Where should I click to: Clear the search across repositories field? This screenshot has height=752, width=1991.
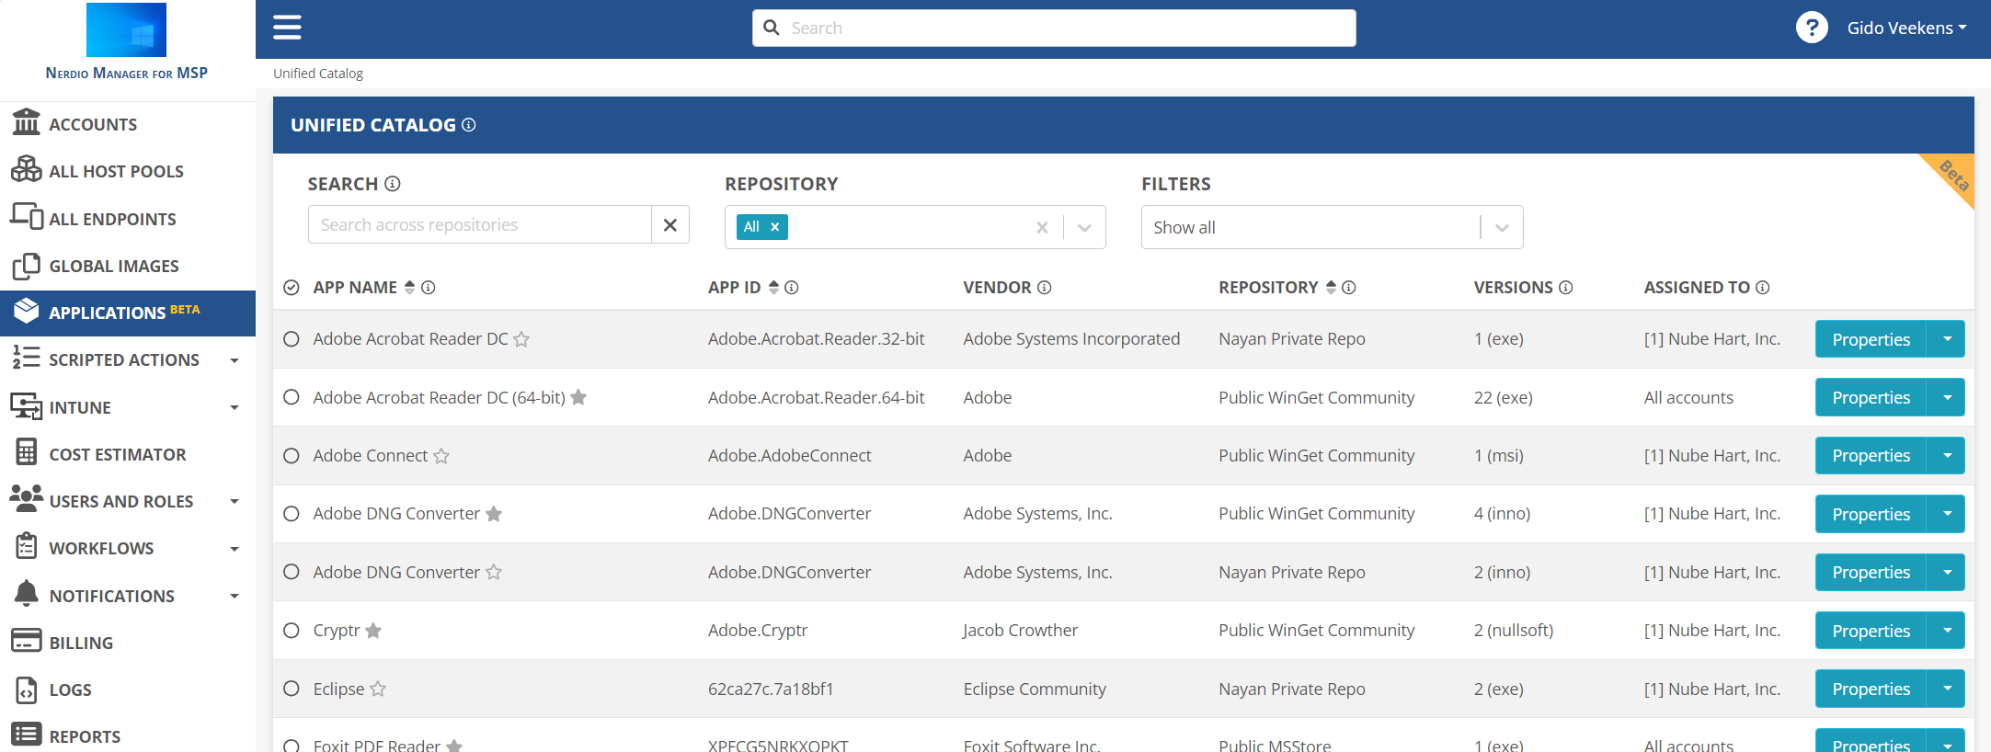point(670,225)
